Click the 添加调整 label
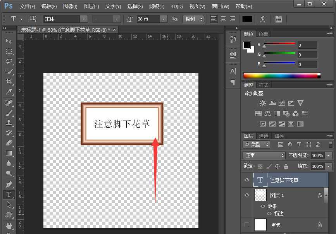The height and width of the screenshot is (234, 336). coord(254,93)
